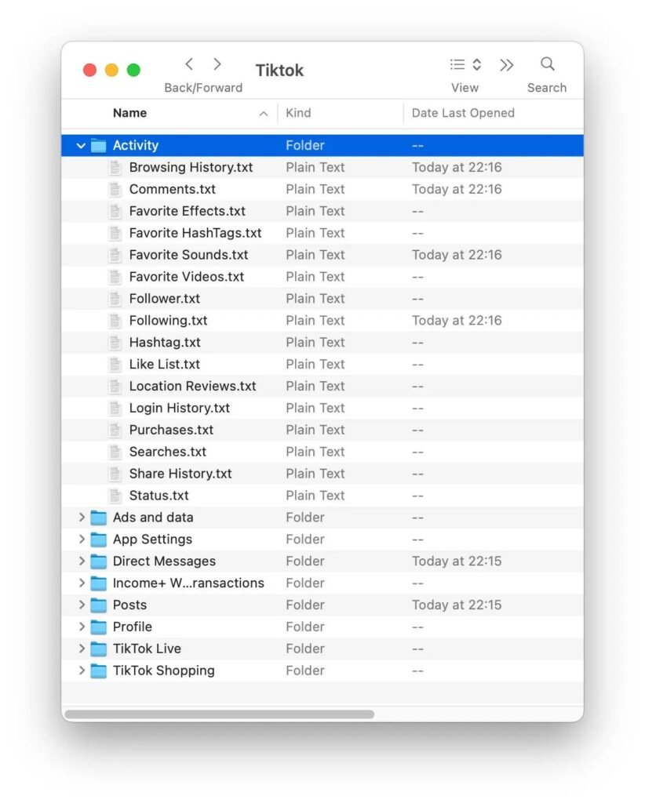Select the Activity folder icon
Image resolution: width=645 pixels, height=803 pixels.
pyautogui.click(x=98, y=145)
